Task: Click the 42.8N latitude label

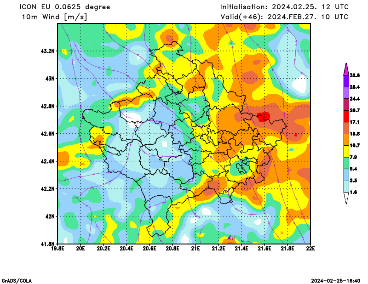Action: point(48,106)
